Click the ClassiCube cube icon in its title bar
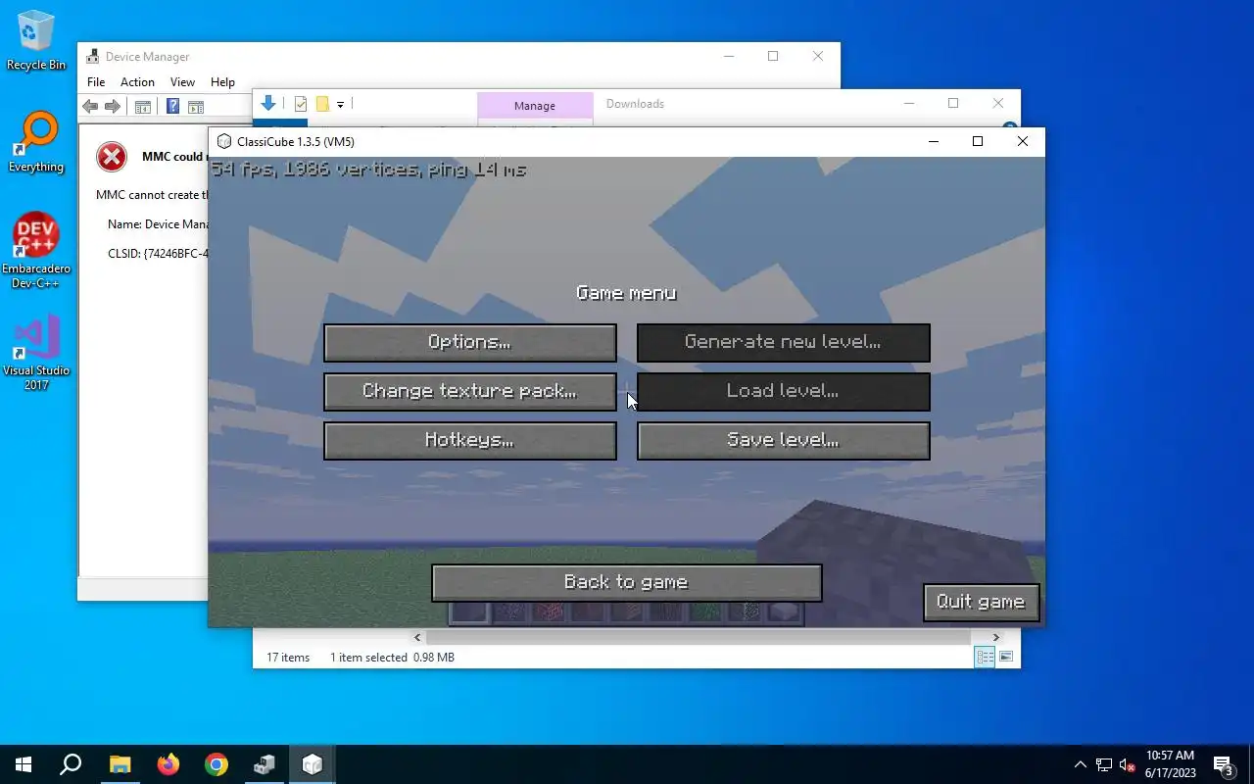1254x784 pixels. 224,142
